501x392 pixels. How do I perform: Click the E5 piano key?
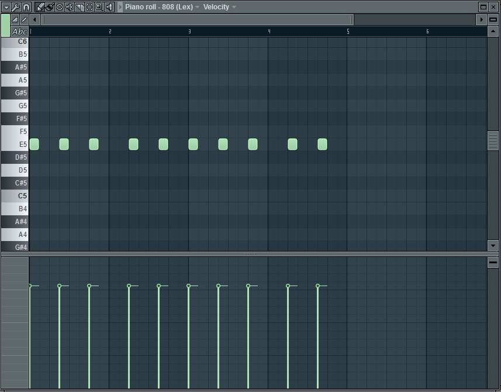click(x=15, y=145)
